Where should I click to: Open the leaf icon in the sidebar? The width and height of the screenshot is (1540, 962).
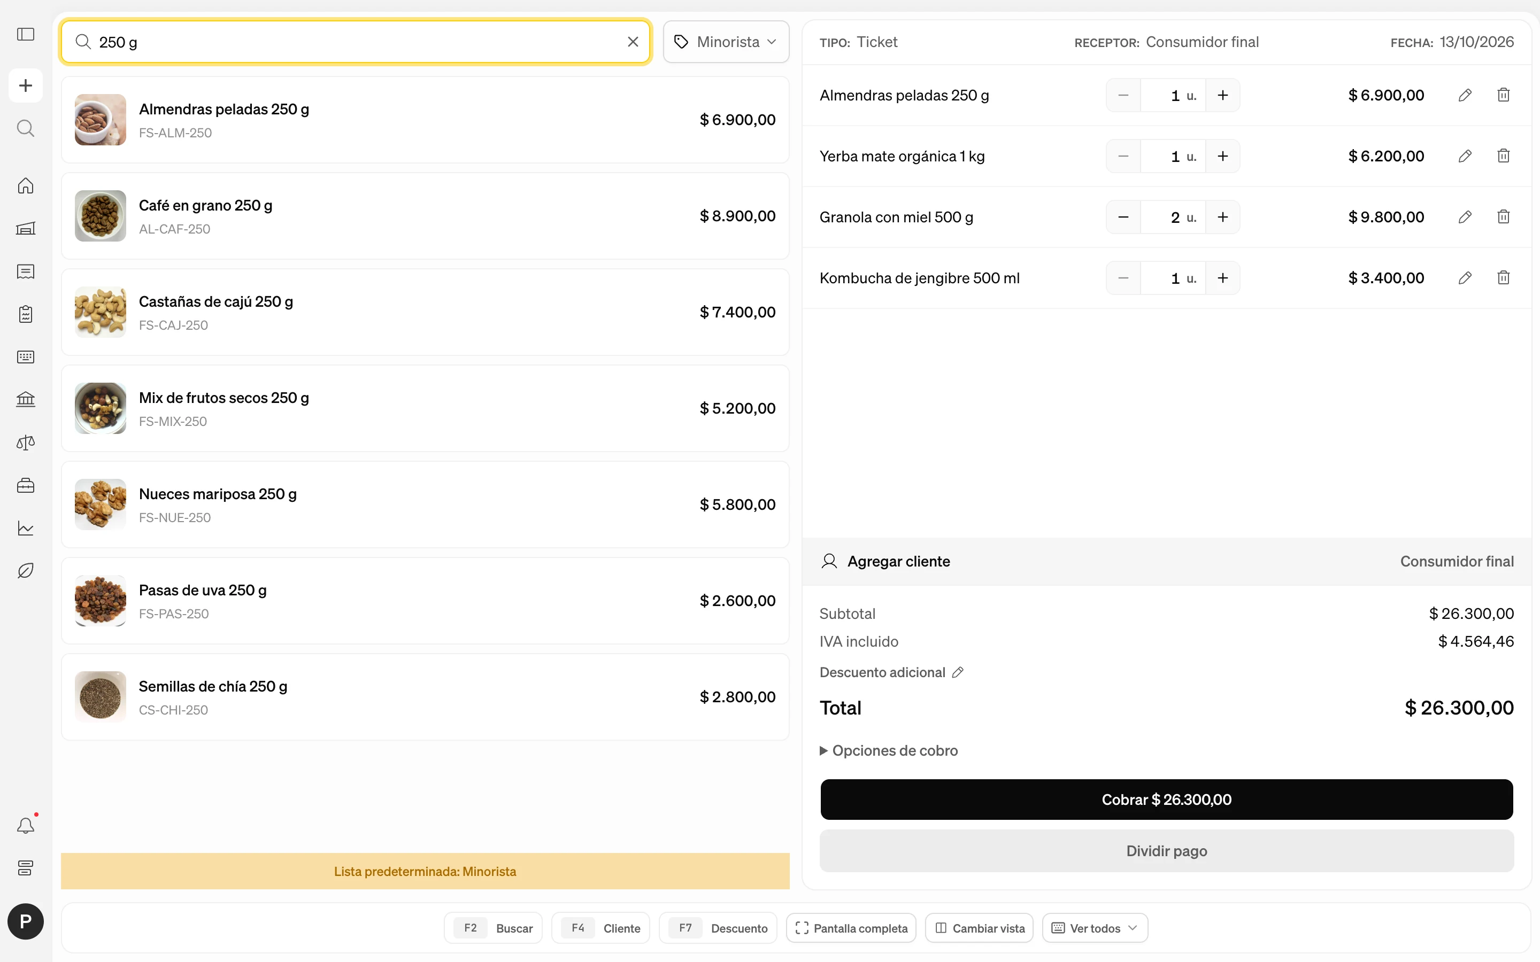point(26,571)
